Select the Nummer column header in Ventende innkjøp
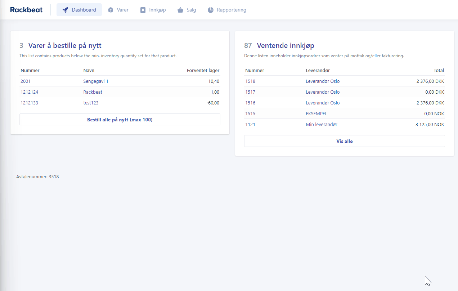This screenshot has width=458, height=291. (255, 70)
